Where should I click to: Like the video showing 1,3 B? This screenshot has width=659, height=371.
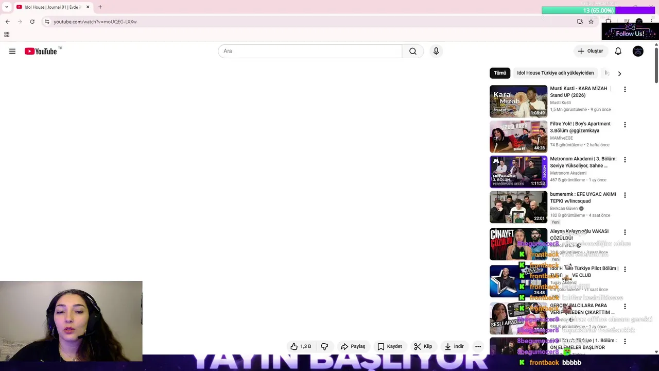point(301,346)
